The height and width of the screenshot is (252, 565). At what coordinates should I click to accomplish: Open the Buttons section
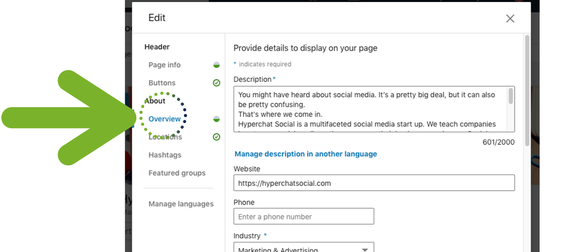tap(162, 83)
